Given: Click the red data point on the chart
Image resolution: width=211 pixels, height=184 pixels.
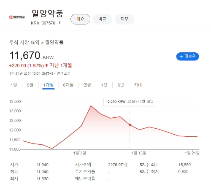Looking at the screenshot, I should [130, 125].
